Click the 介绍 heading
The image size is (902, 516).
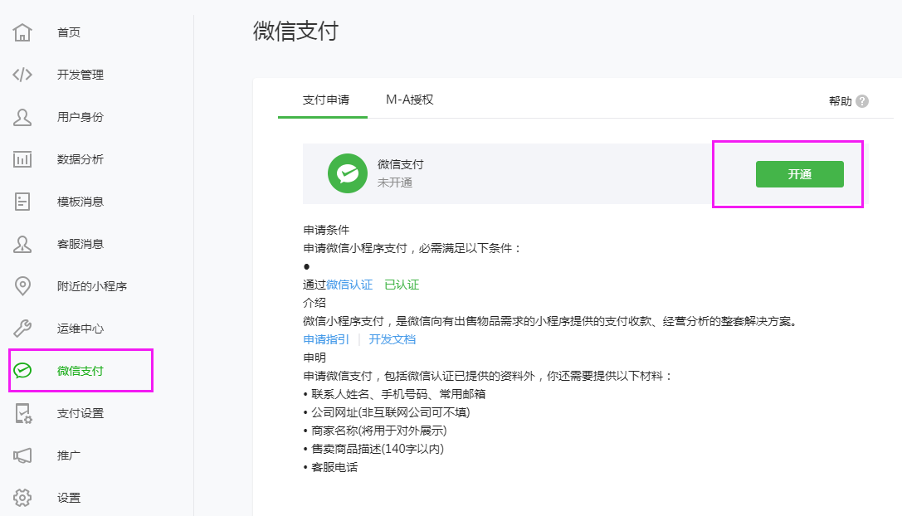tap(314, 303)
